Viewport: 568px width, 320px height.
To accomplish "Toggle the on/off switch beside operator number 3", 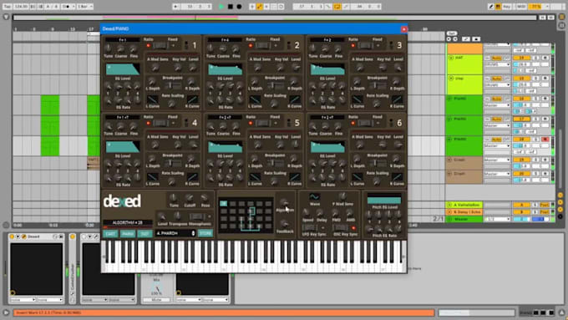I will (x=391, y=45).
